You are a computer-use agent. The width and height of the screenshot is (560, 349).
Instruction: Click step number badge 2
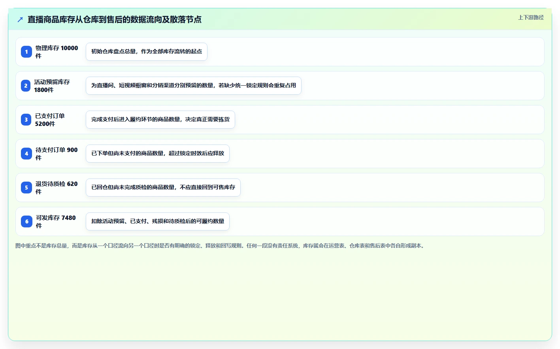26,86
